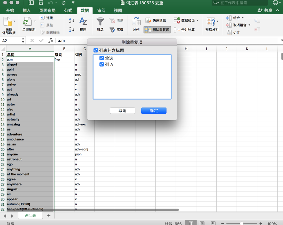Click the Undo arrow icon
The image size is (283, 225).
50,3
